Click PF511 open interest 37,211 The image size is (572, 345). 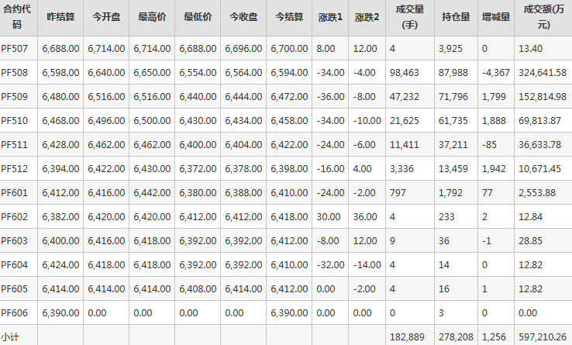[453, 144]
